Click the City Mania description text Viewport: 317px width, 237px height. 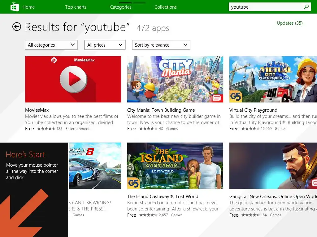click(x=174, y=119)
